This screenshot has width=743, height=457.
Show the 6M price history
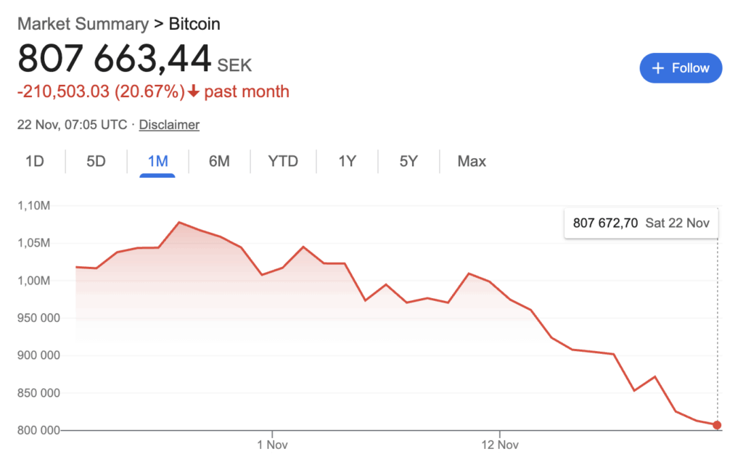(219, 161)
